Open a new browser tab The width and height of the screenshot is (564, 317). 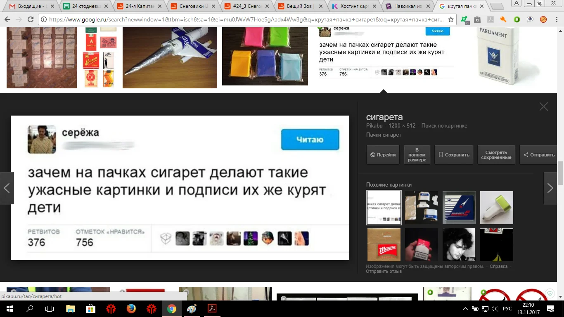click(497, 7)
